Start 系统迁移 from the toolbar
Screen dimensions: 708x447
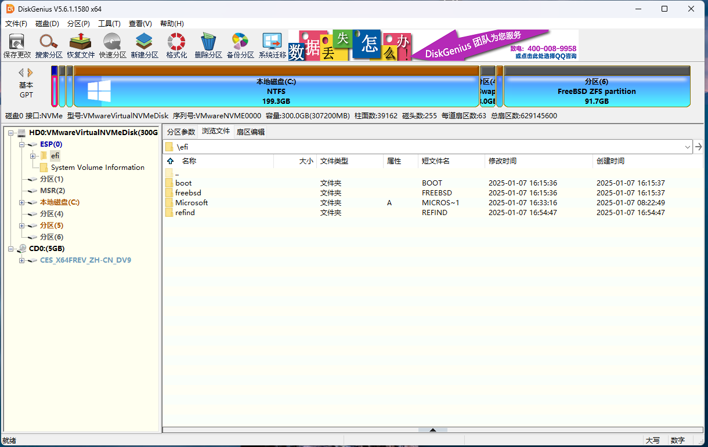click(272, 46)
